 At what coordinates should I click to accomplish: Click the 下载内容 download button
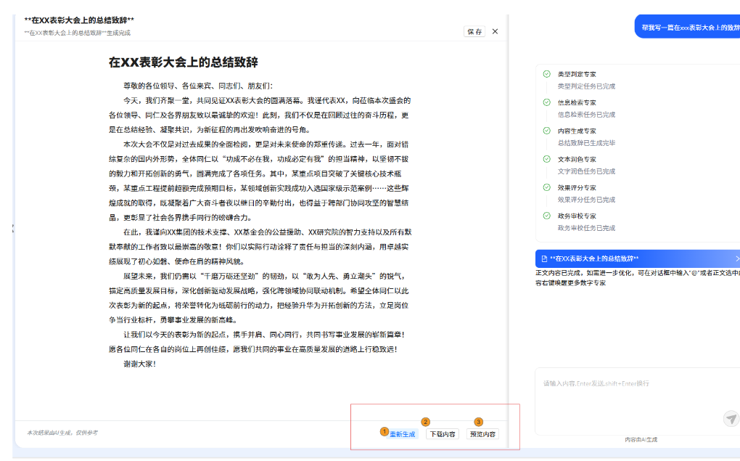coord(443,434)
